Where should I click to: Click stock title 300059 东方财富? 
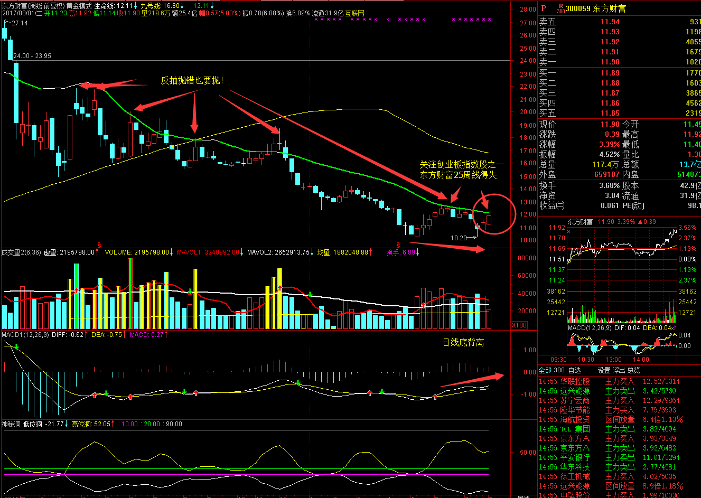[x=596, y=8]
